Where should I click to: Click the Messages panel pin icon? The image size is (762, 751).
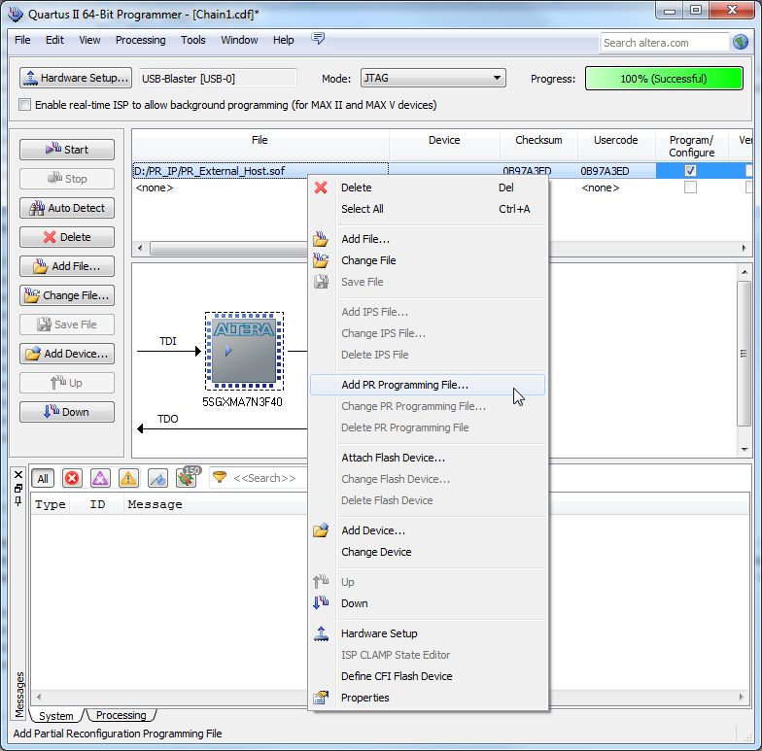(18, 501)
